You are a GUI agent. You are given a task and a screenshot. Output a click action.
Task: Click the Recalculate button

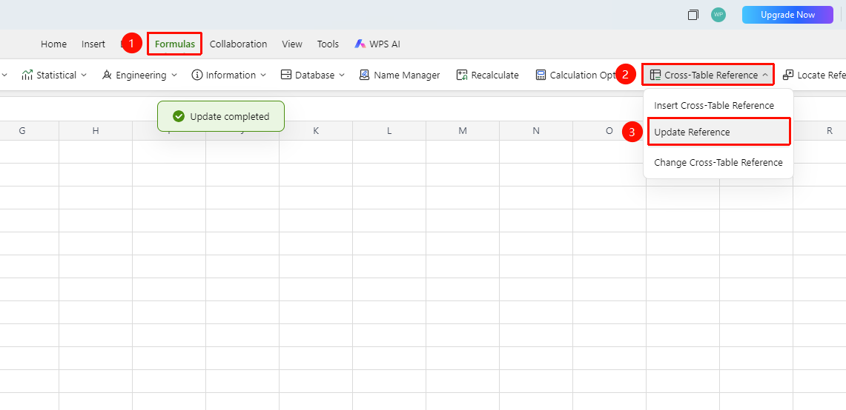pyautogui.click(x=487, y=75)
